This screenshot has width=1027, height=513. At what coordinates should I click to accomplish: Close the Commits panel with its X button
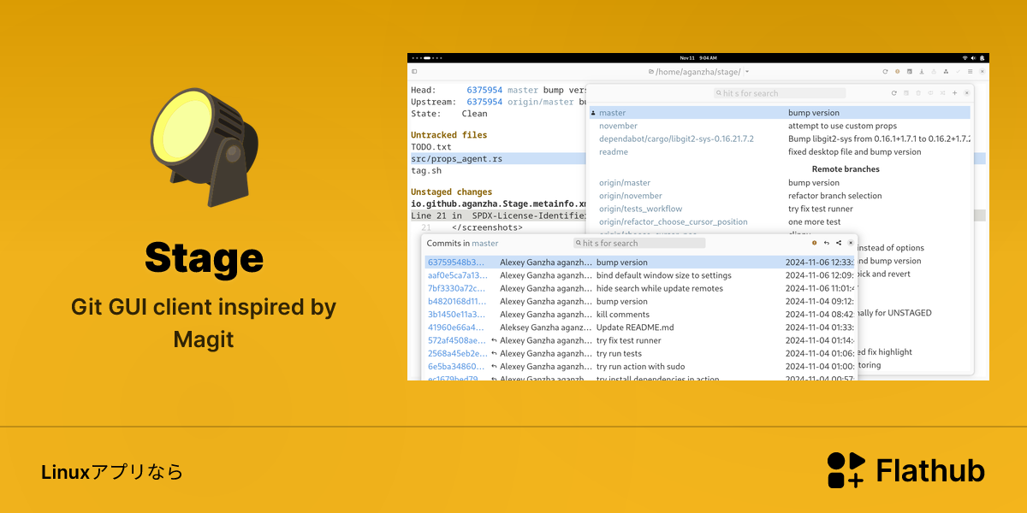point(851,243)
